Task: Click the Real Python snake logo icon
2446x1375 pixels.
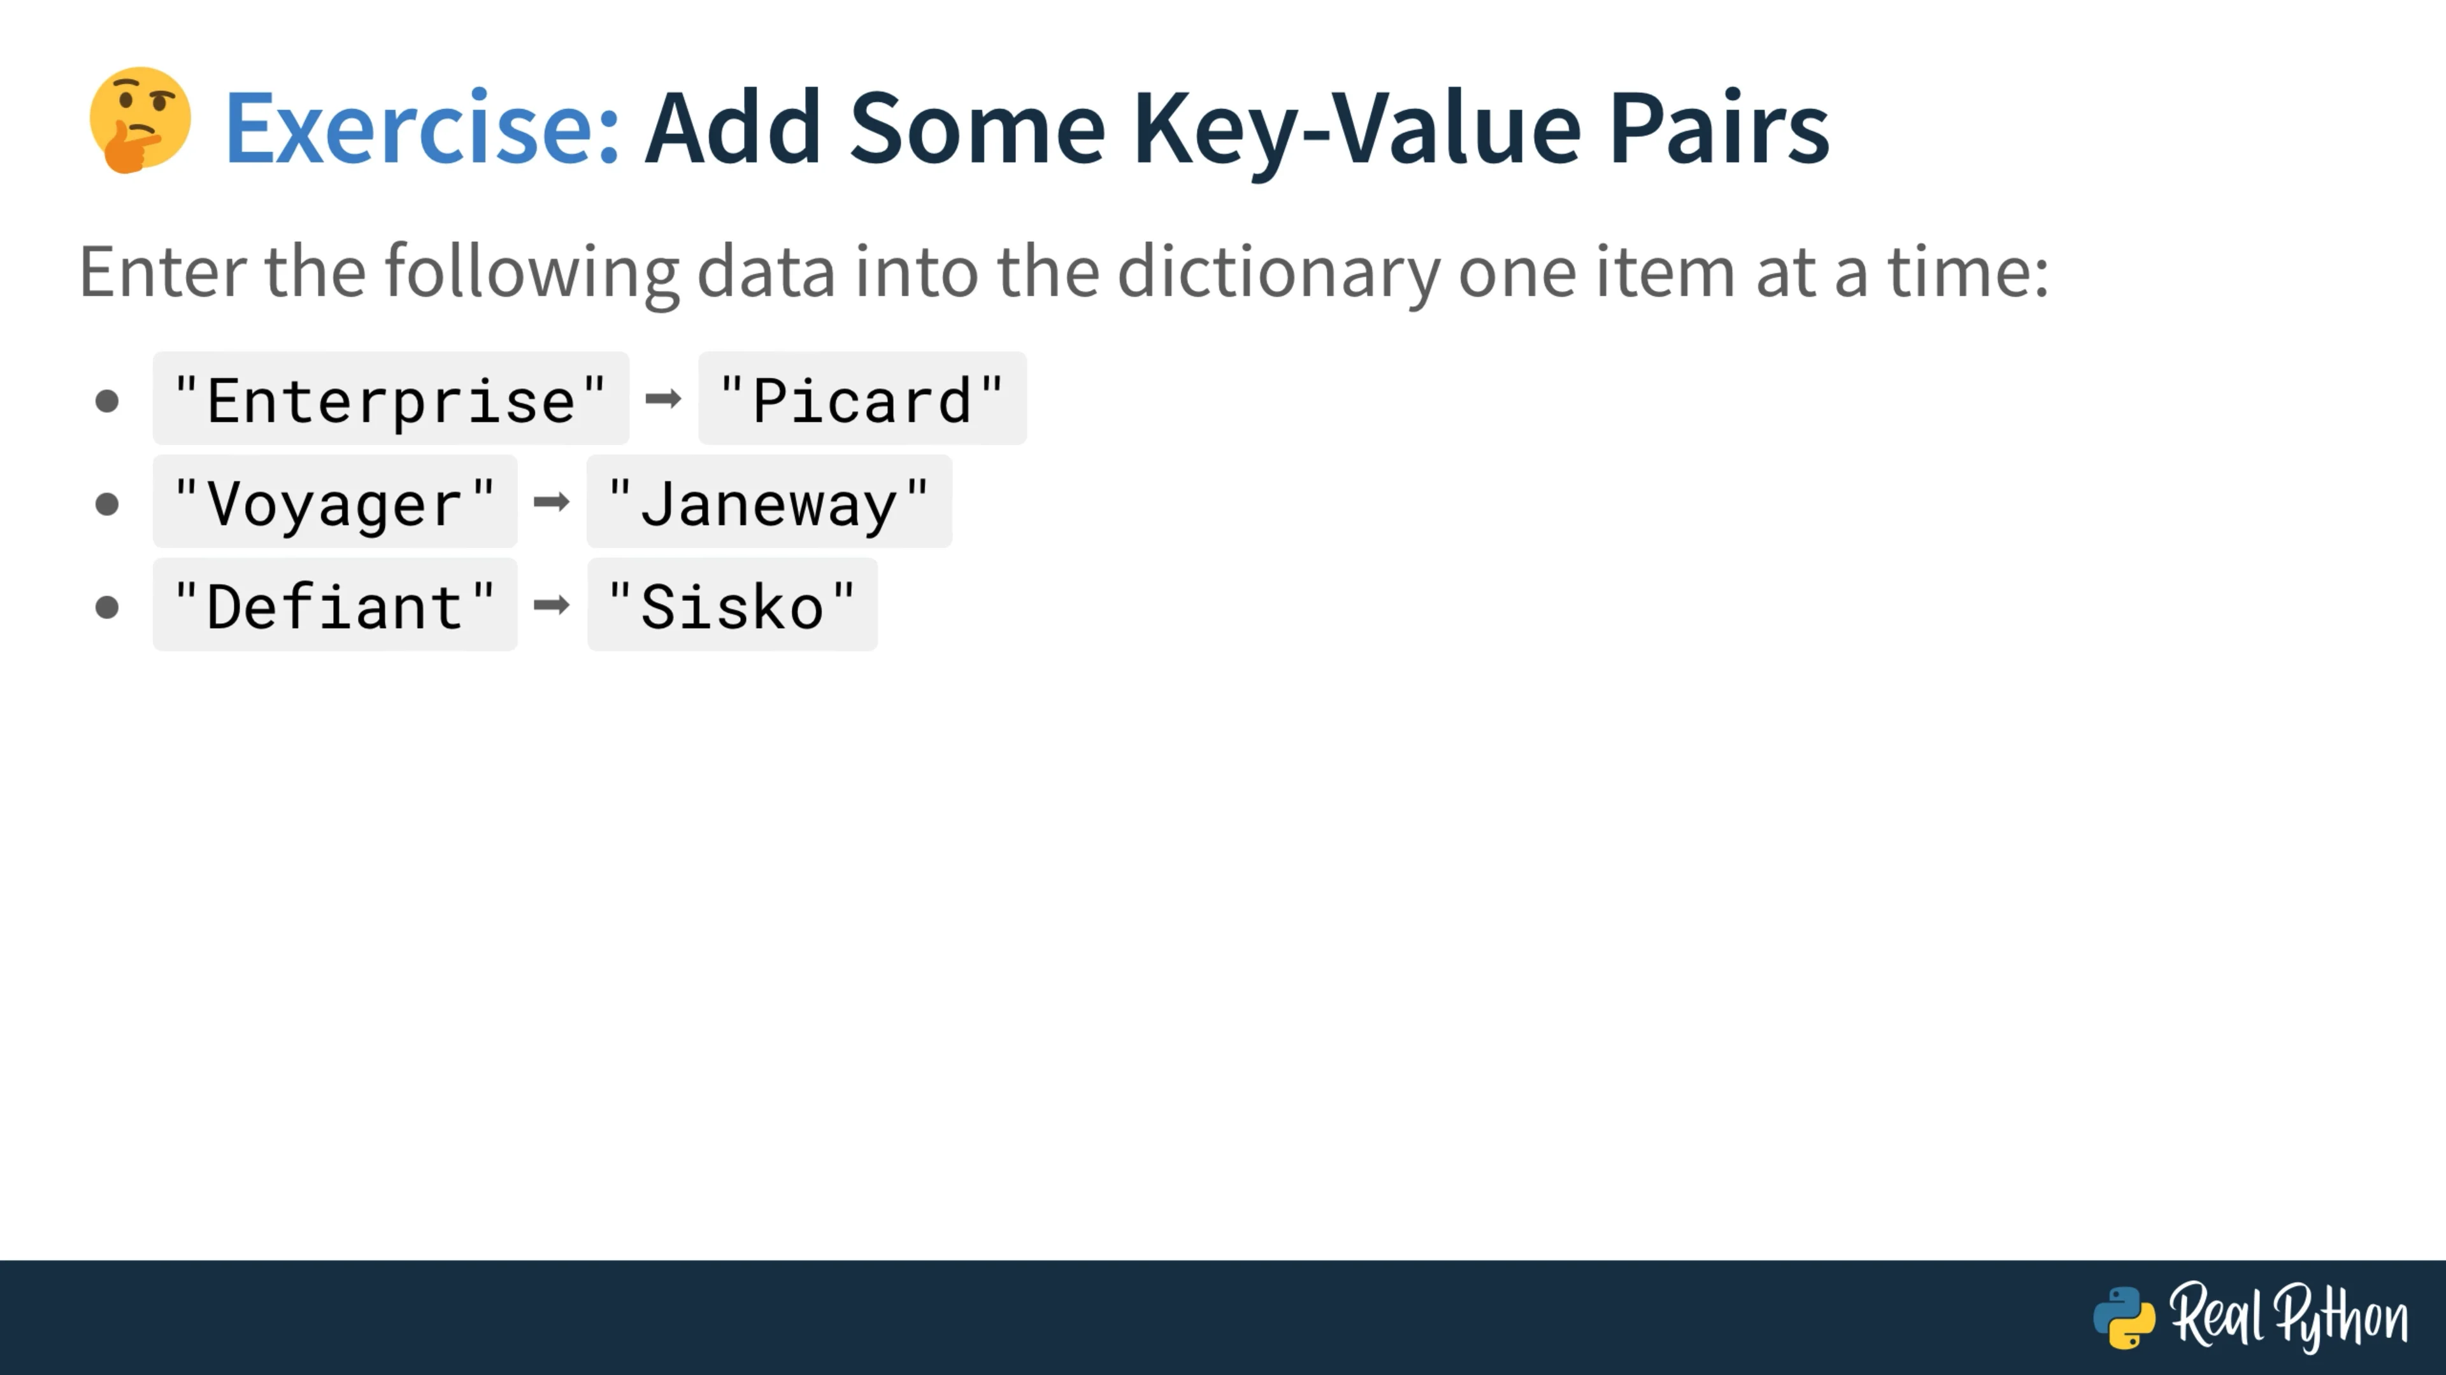Action: point(2124,1317)
